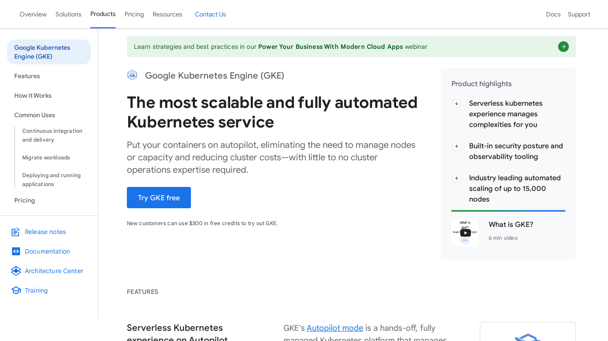
Task: Select Common Uses in sidebar
Action: point(35,115)
